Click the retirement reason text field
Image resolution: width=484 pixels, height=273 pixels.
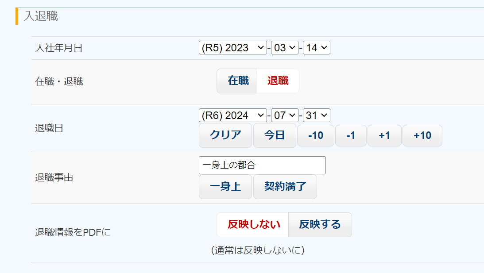coord(262,165)
